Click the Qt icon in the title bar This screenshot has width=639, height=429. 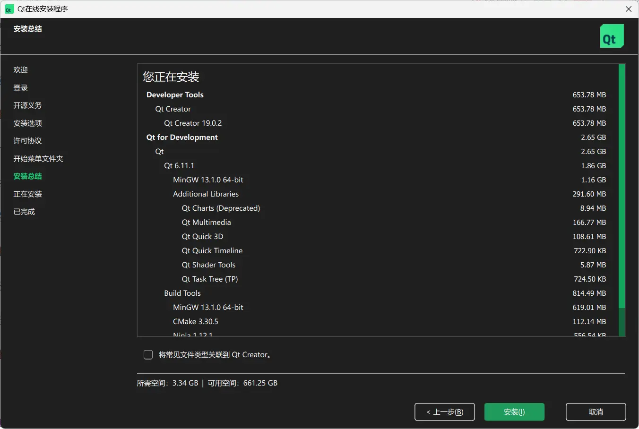9,9
